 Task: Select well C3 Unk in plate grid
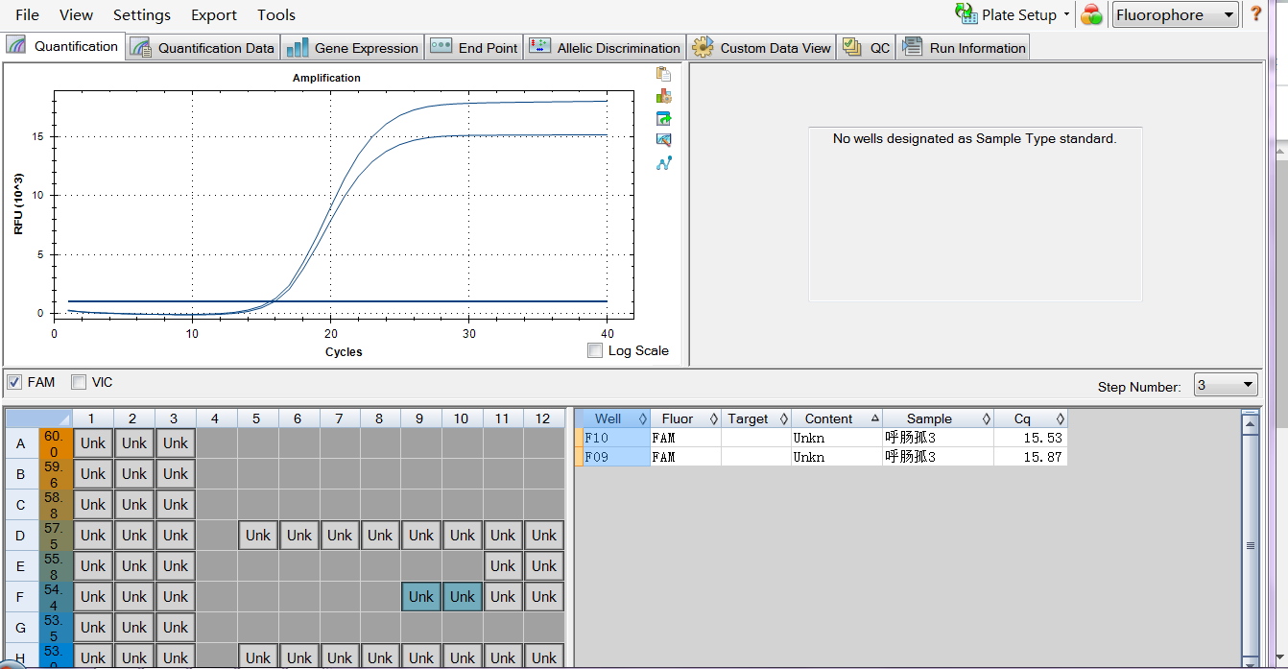click(176, 504)
